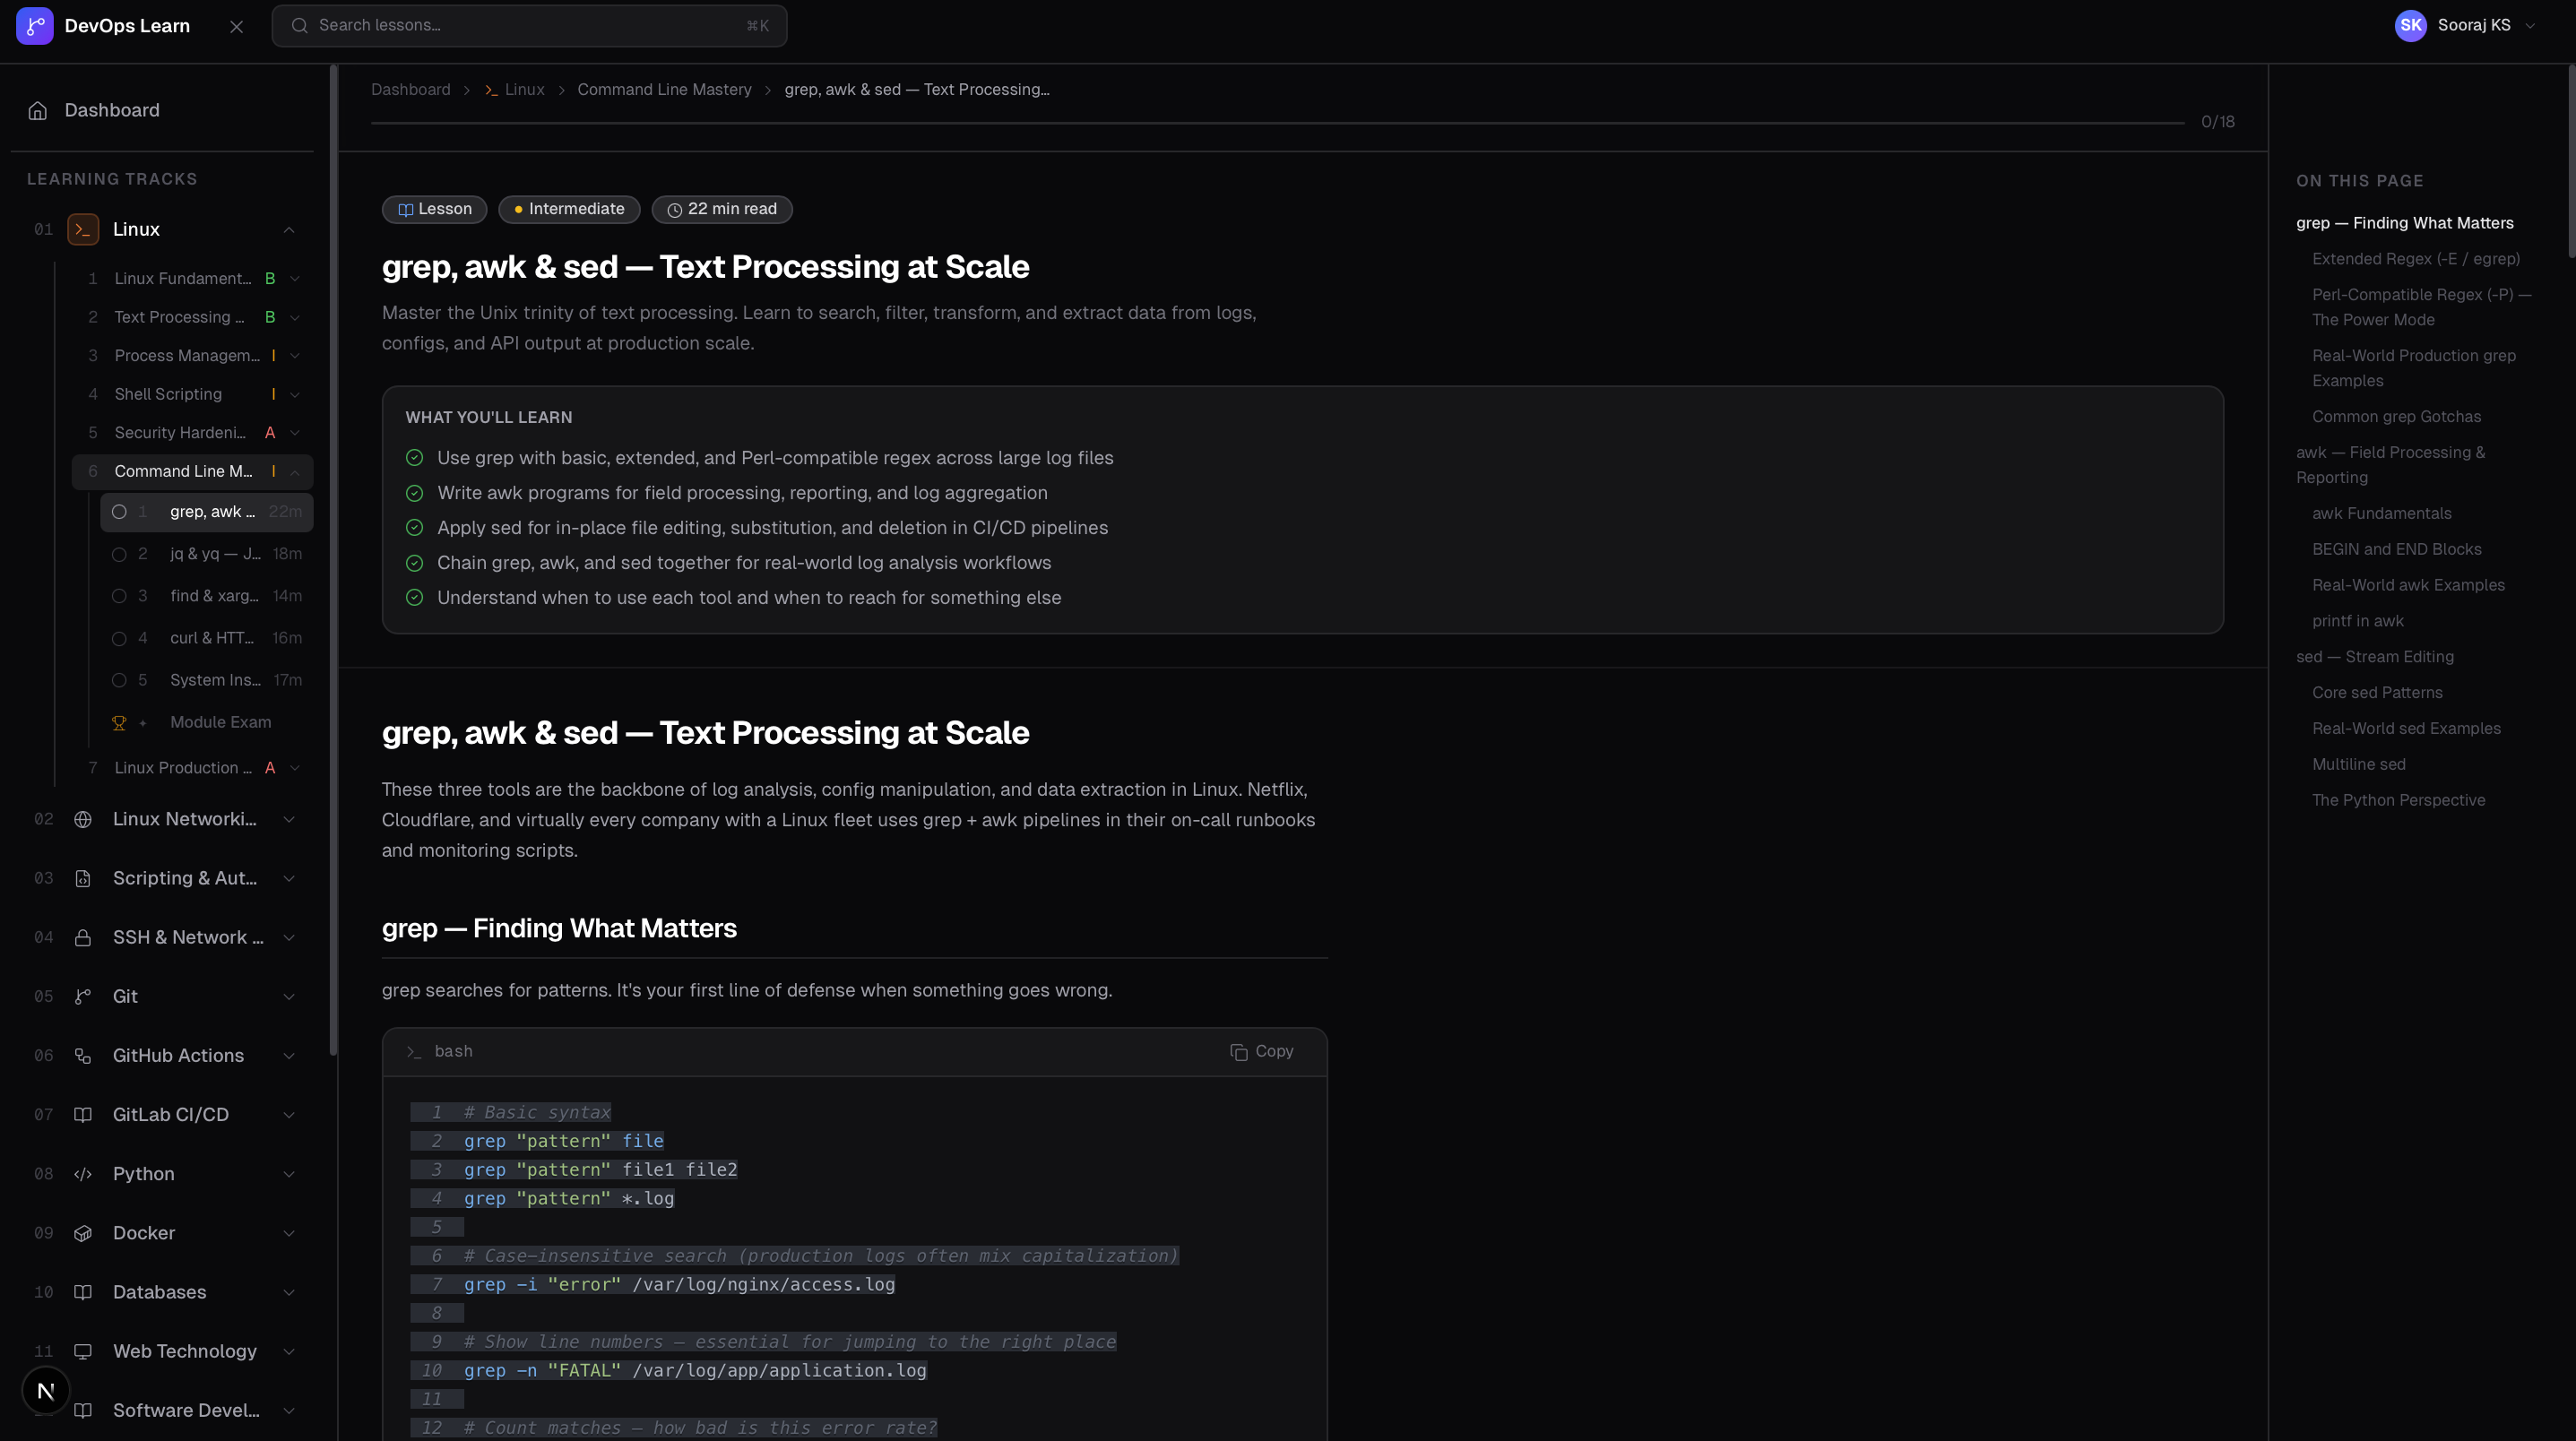This screenshot has width=2576, height=1441.
Task: Toggle completion circle for jq & yq lesson
Action: (119, 554)
